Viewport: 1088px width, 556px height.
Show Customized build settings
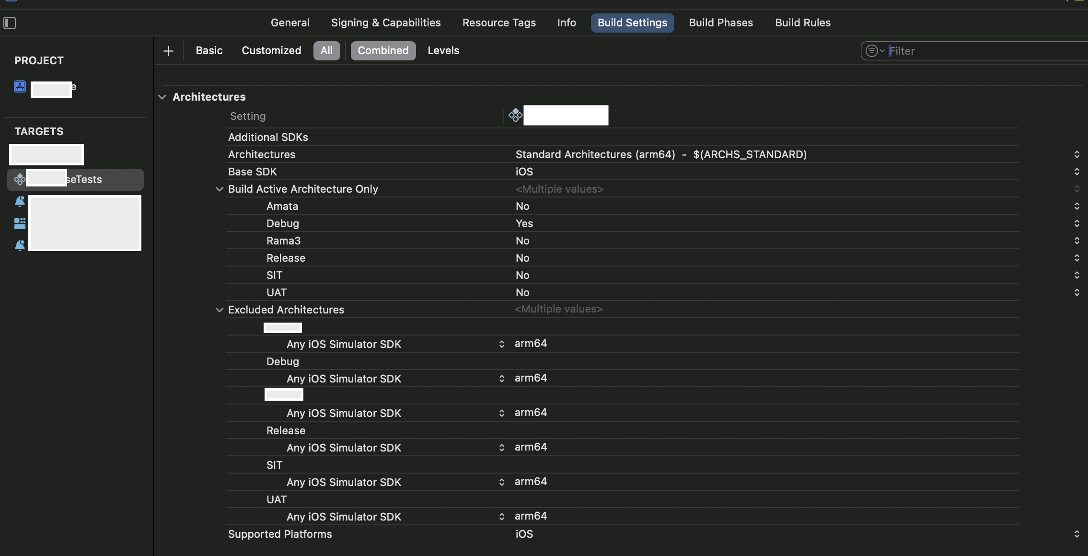pyautogui.click(x=271, y=51)
